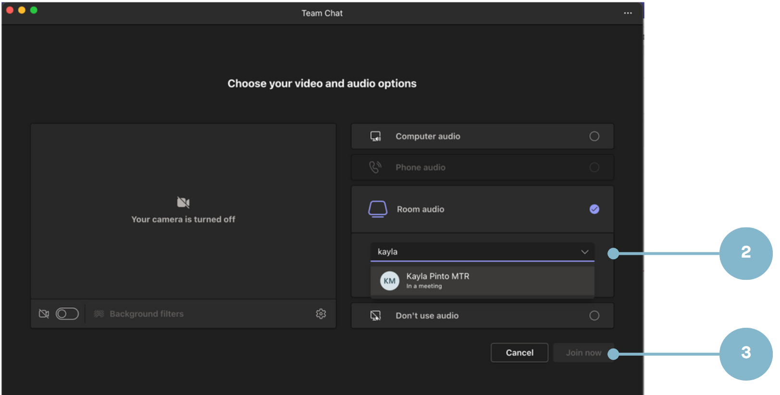This screenshot has width=780, height=395.
Task: Click the Phone audio handset icon
Action: click(x=375, y=167)
